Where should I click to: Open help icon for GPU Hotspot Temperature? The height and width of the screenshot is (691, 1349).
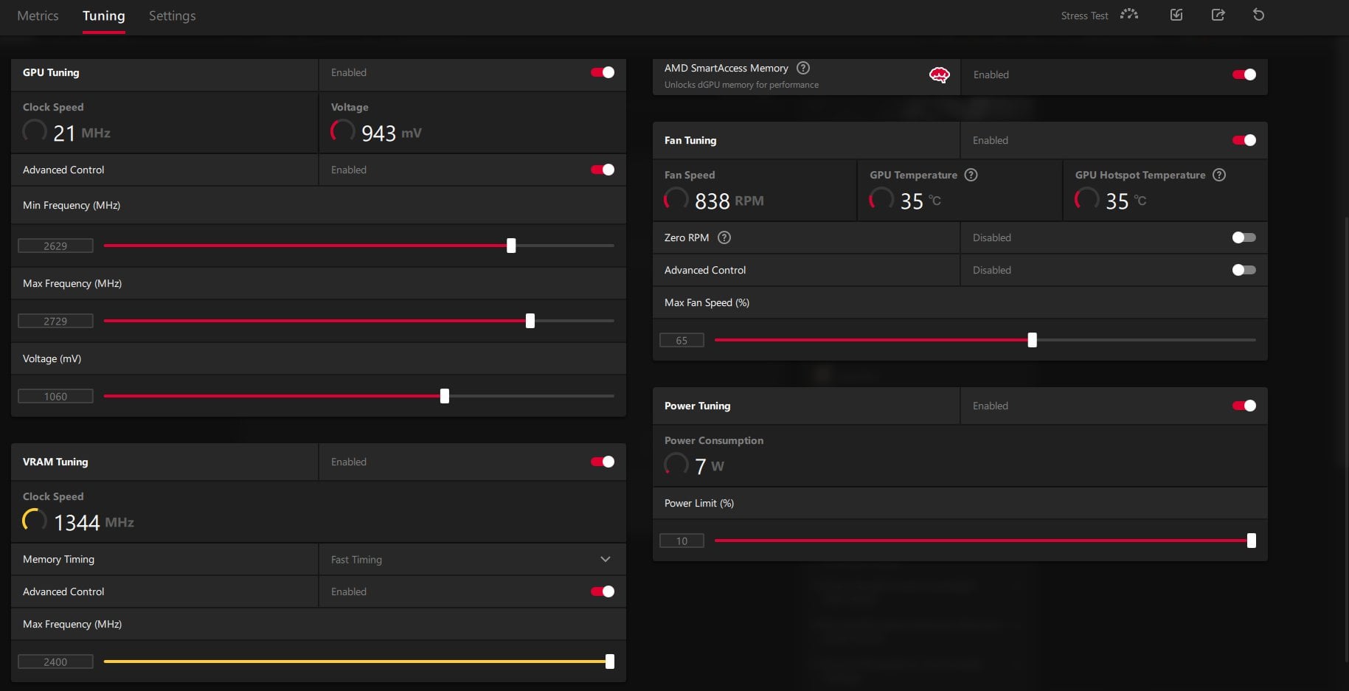coord(1219,175)
